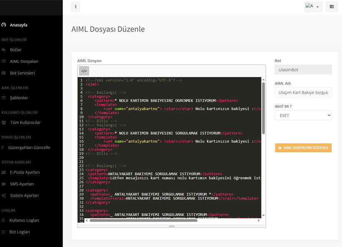Image resolution: width=342 pixels, height=247 pixels.
Task: Click the E-Posta Ayarları envelope icon
Action: click(4, 173)
